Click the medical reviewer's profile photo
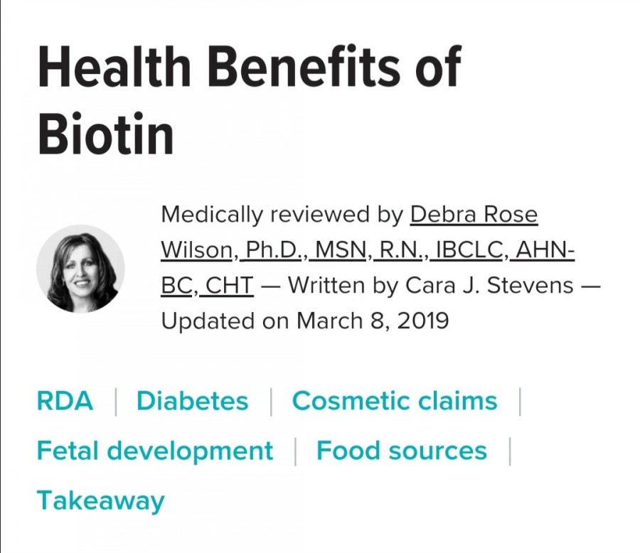The image size is (640, 553). pos(80,269)
